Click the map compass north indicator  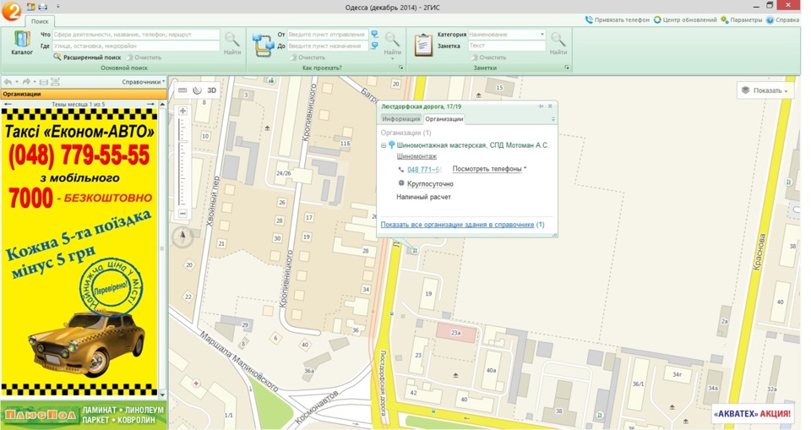tap(182, 237)
